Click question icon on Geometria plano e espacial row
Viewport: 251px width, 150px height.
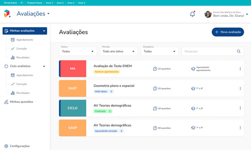155,89
